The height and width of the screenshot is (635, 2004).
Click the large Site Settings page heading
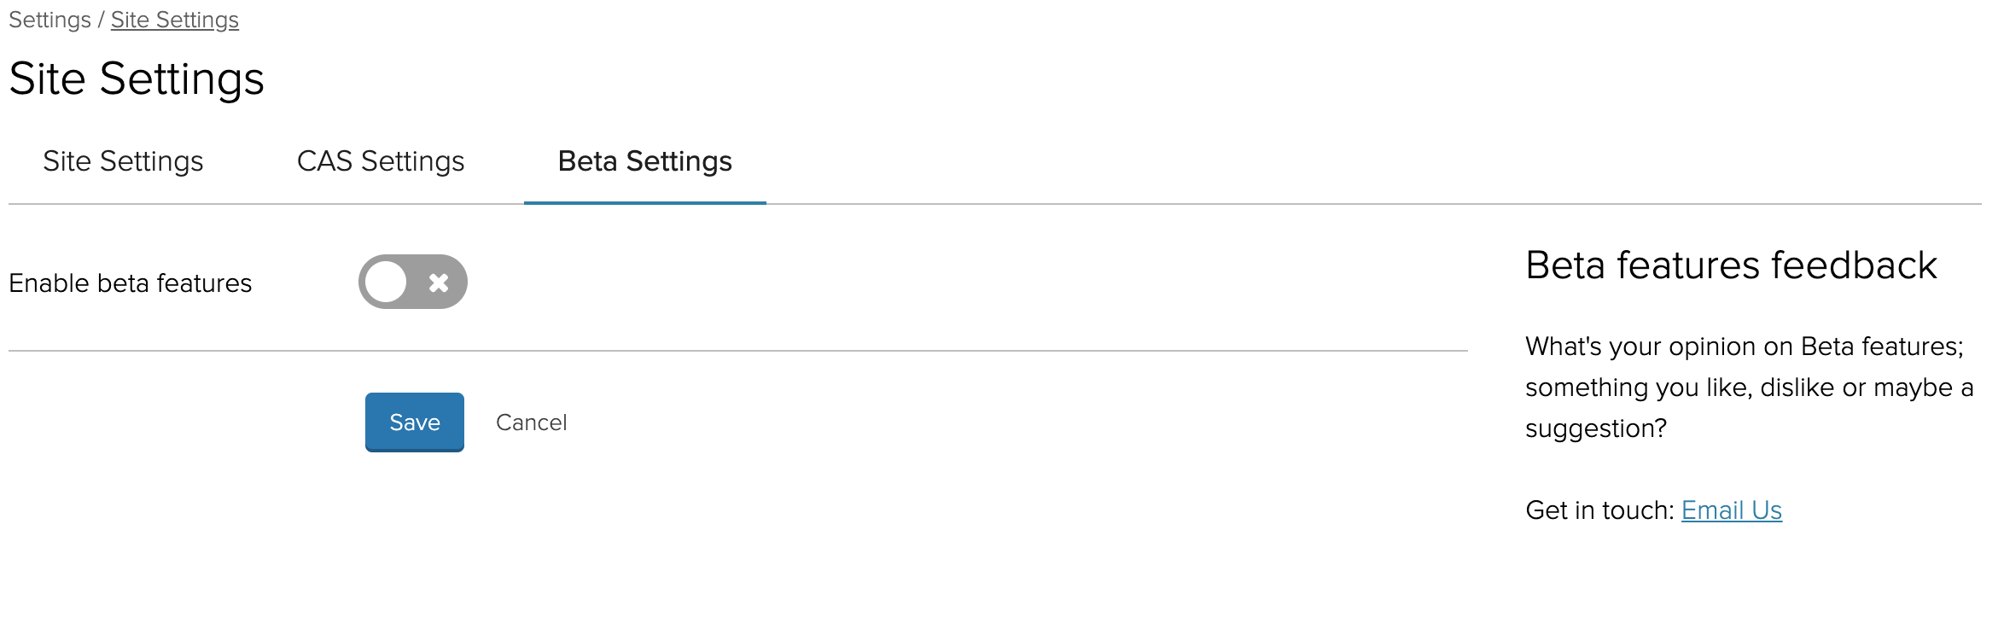click(x=137, y=79)
